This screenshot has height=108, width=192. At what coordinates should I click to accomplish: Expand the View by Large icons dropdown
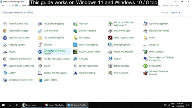click(x=175, y=13)
